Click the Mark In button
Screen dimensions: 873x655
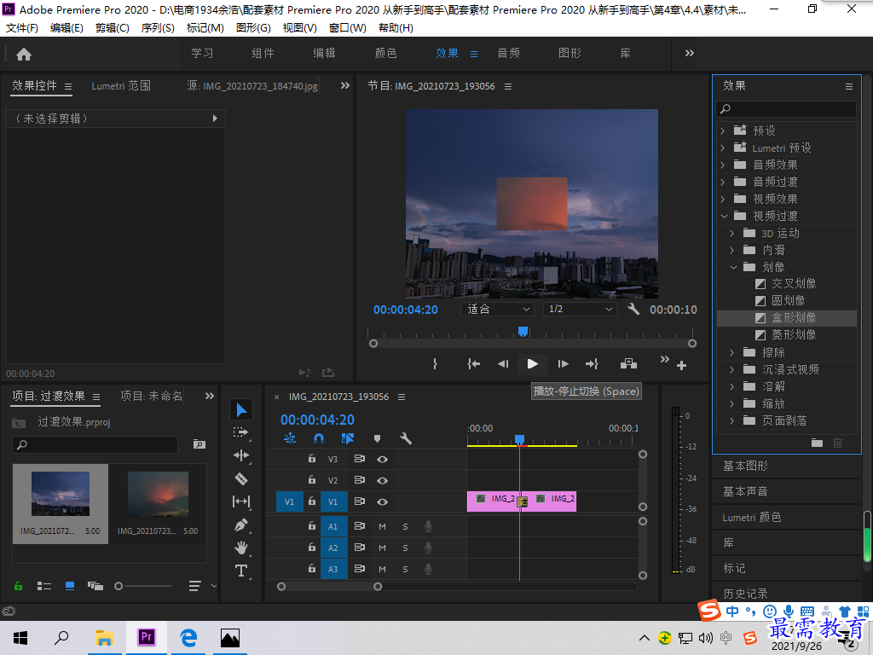point(435,363)
